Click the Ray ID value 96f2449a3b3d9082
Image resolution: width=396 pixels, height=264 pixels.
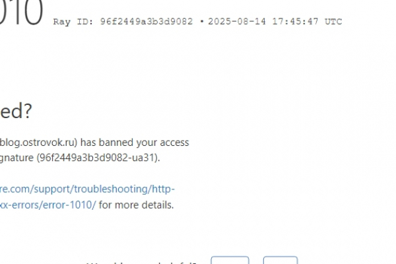pos(147,22)
